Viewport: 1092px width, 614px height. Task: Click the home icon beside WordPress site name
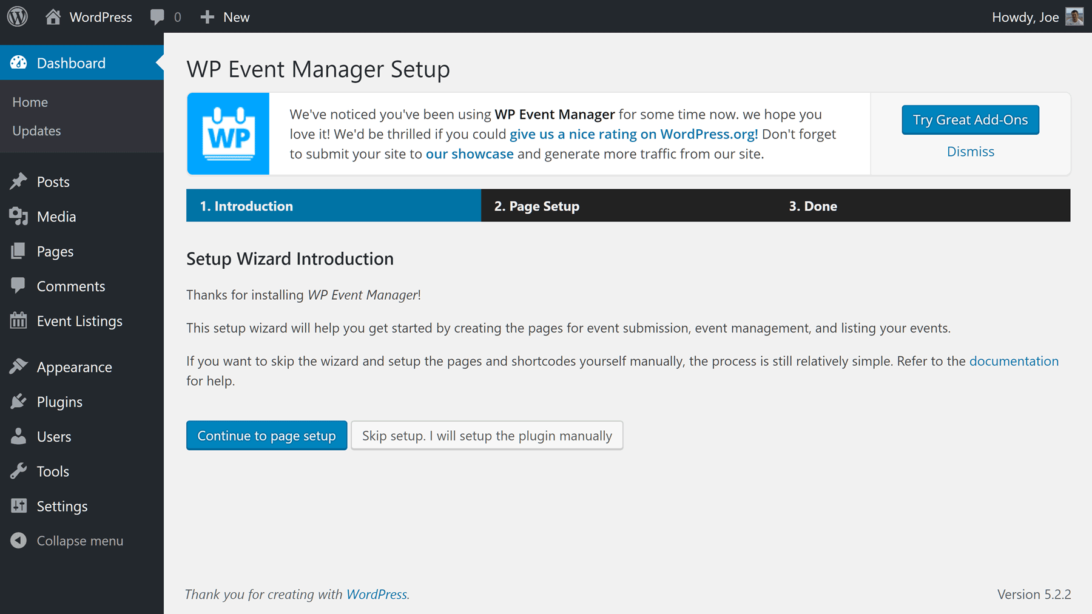[53, 16]
